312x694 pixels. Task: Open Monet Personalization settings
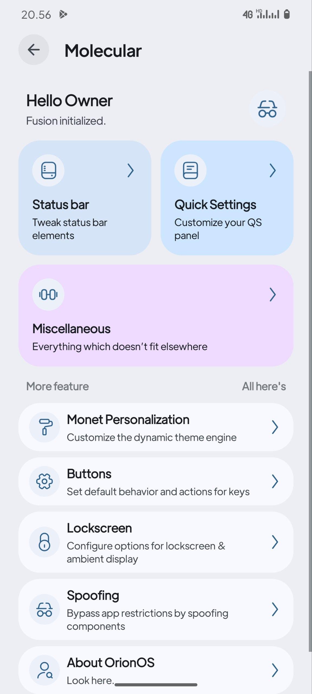tap(152, 428)
